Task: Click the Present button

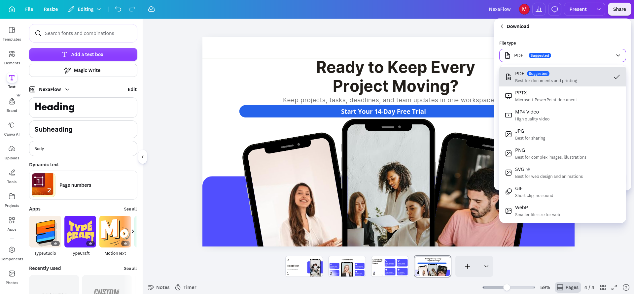Action: (x=578, y=9)
